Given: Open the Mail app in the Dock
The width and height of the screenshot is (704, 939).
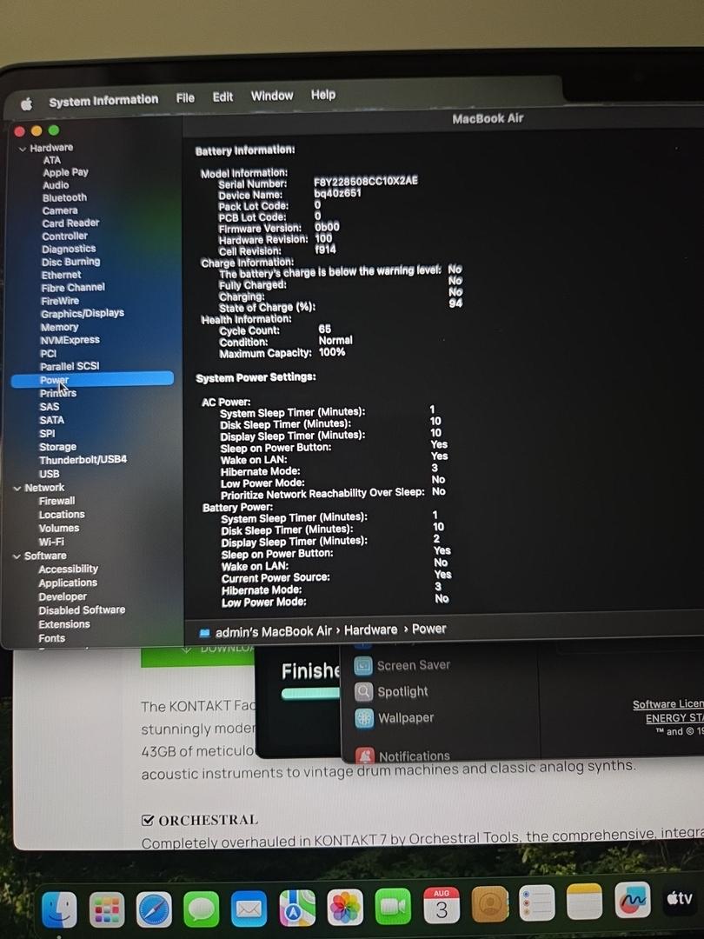Looking at the screenshot, I should pos(249,909).
